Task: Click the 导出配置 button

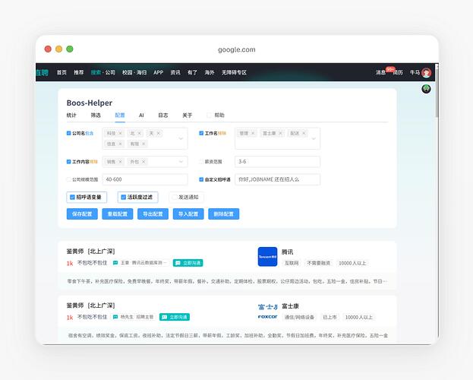Action: tap(153, 214)
